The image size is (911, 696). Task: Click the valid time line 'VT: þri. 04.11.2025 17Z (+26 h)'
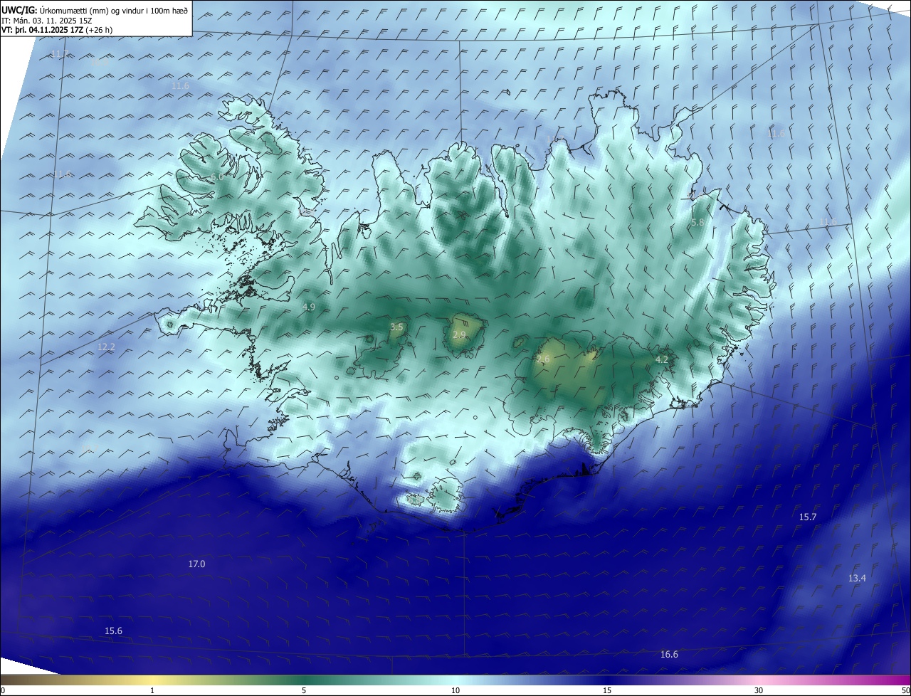[57, 30]
